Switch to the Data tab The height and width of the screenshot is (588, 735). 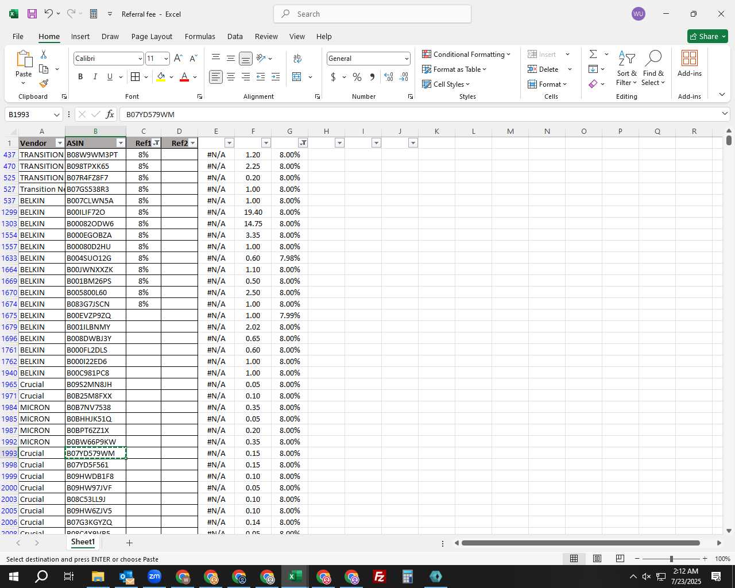click(x=235, y=36)
